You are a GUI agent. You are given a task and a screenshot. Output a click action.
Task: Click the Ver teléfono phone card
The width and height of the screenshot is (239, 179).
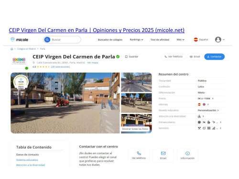pyautogui.click(x=139, y=156)
